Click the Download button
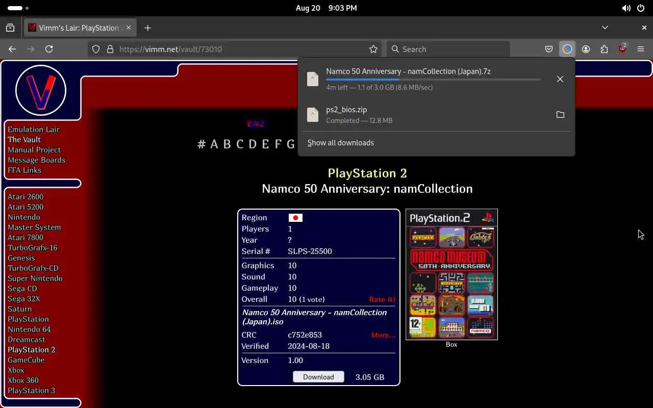 coord(318,377)
